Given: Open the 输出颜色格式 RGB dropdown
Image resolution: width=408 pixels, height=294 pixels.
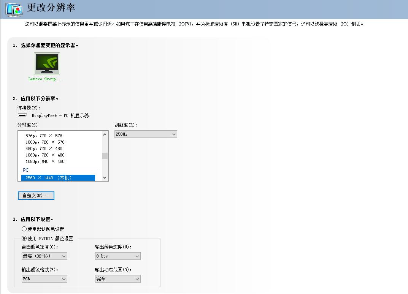Looking at the screenshot, I should pos(44,279).
